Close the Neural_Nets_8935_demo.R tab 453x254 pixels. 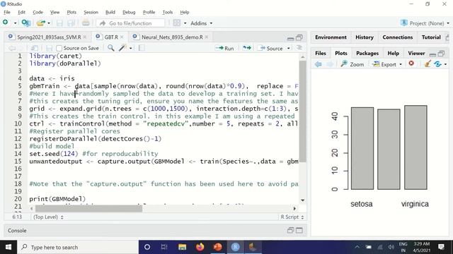(x=206, y=37)
